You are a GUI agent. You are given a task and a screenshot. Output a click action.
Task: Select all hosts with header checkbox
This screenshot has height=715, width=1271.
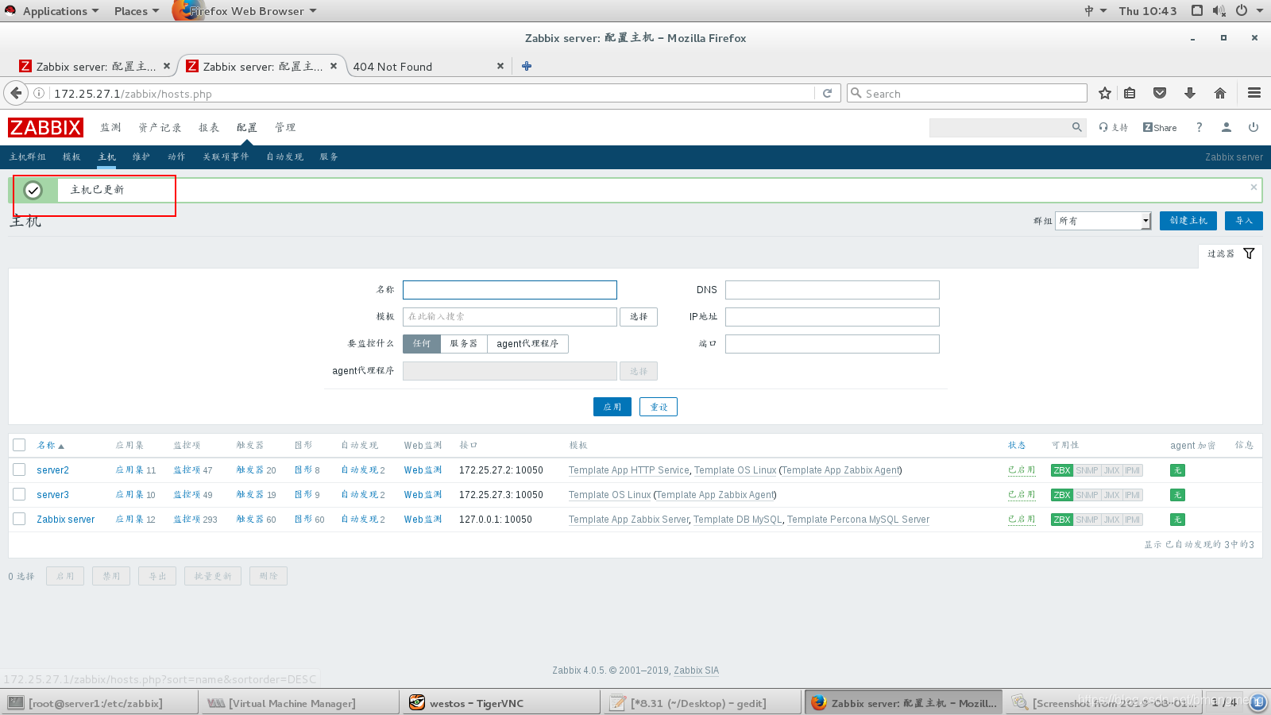(x=19, y=445)
